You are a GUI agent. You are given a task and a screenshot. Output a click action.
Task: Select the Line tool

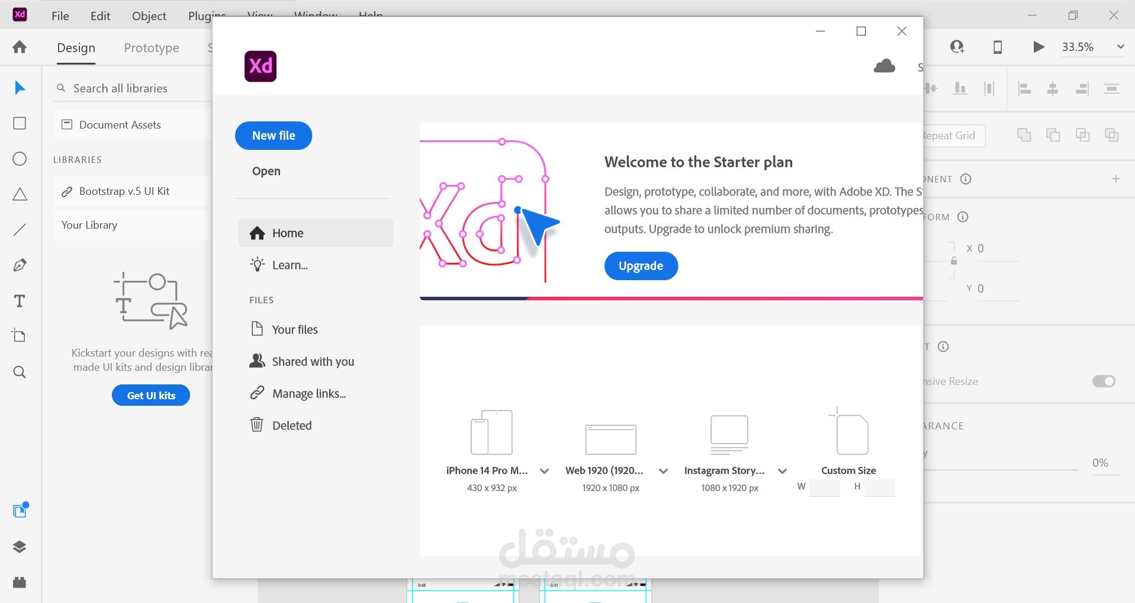(x=20, y=230)
